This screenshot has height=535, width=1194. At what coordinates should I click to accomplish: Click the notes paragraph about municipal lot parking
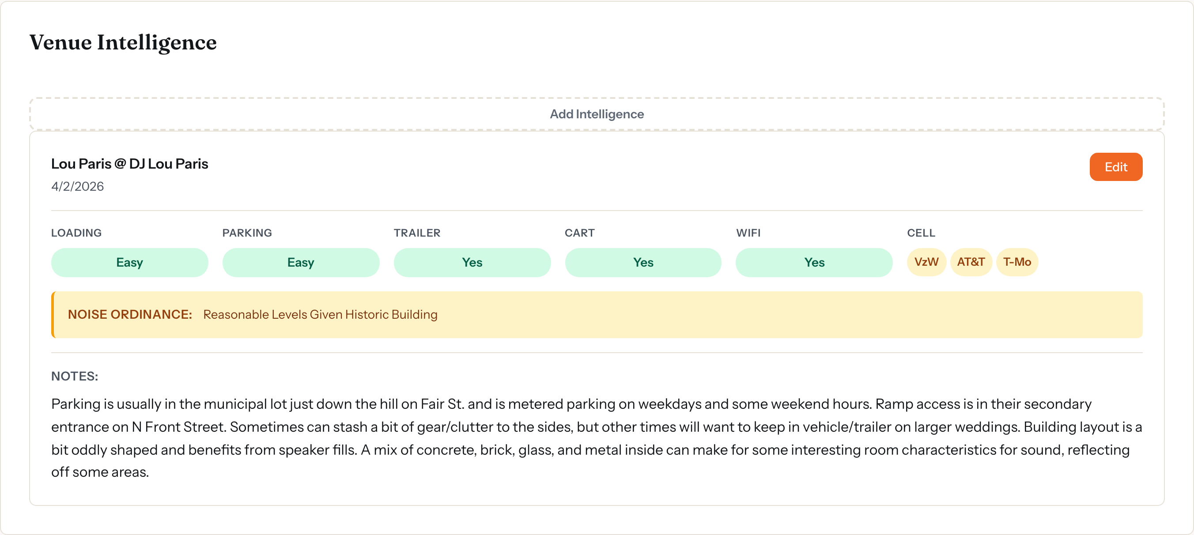pyautogui.click(x=597, y=438)
